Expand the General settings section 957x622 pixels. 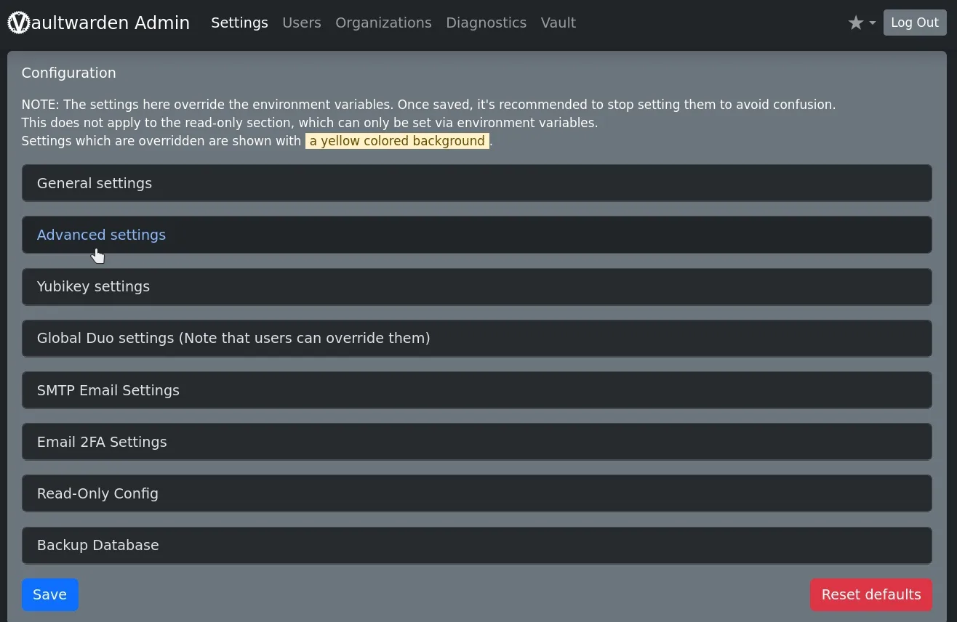tap(95, 183)
